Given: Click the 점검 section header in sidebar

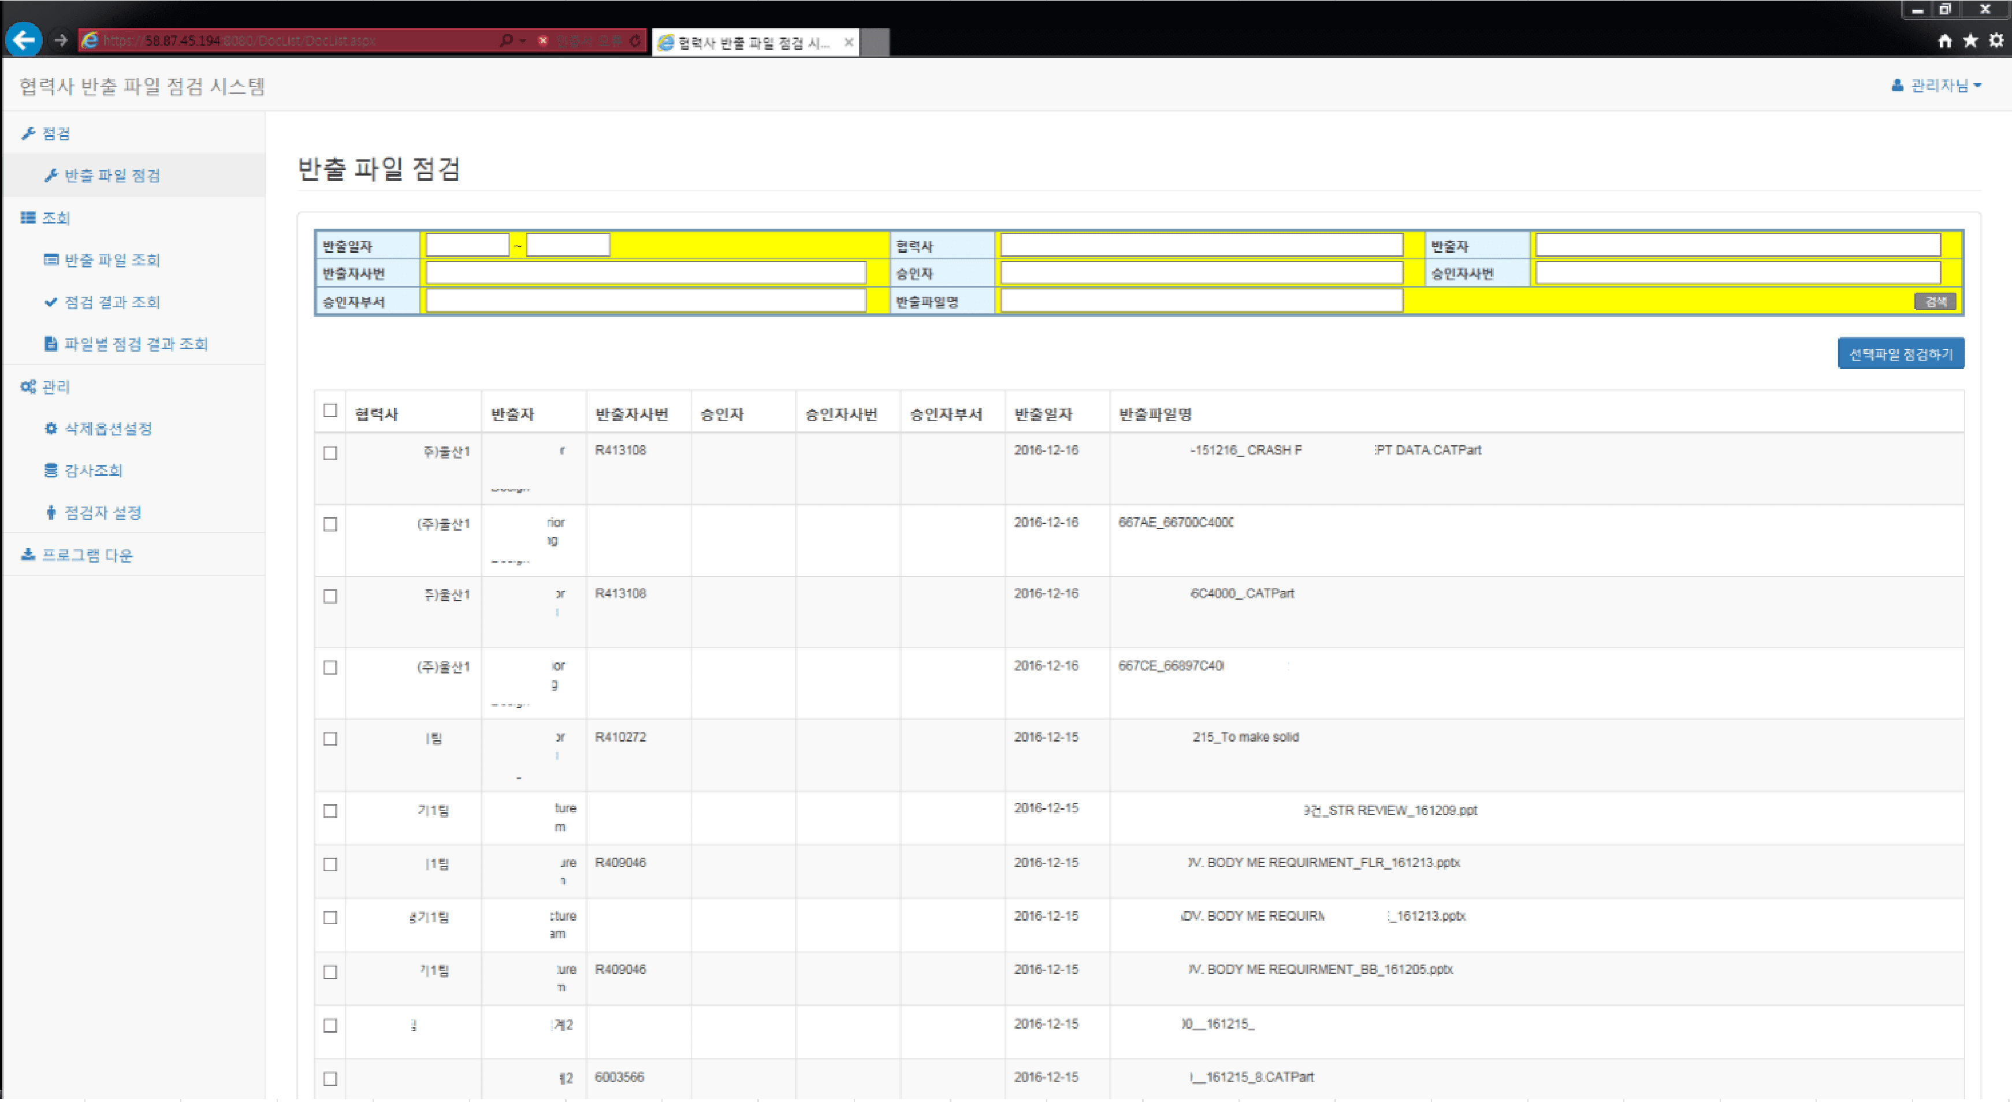Looking at the screenshot, I should [46, 133].
